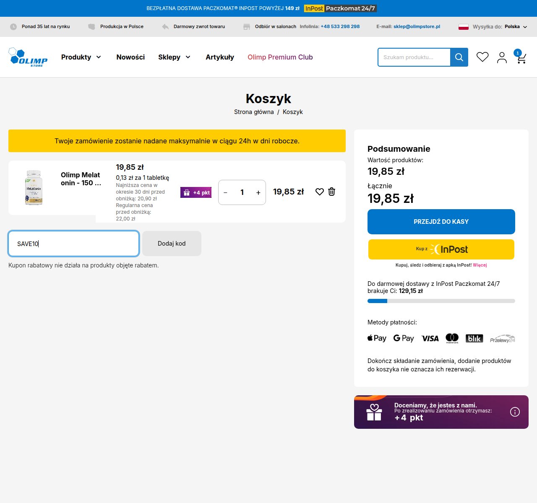The image size is (537, 503).
Task: Click the Kup z InPost button
Action: coord(441,249)
